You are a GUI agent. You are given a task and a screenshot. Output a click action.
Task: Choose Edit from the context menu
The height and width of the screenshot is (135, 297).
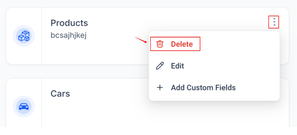tap(177, 66)
